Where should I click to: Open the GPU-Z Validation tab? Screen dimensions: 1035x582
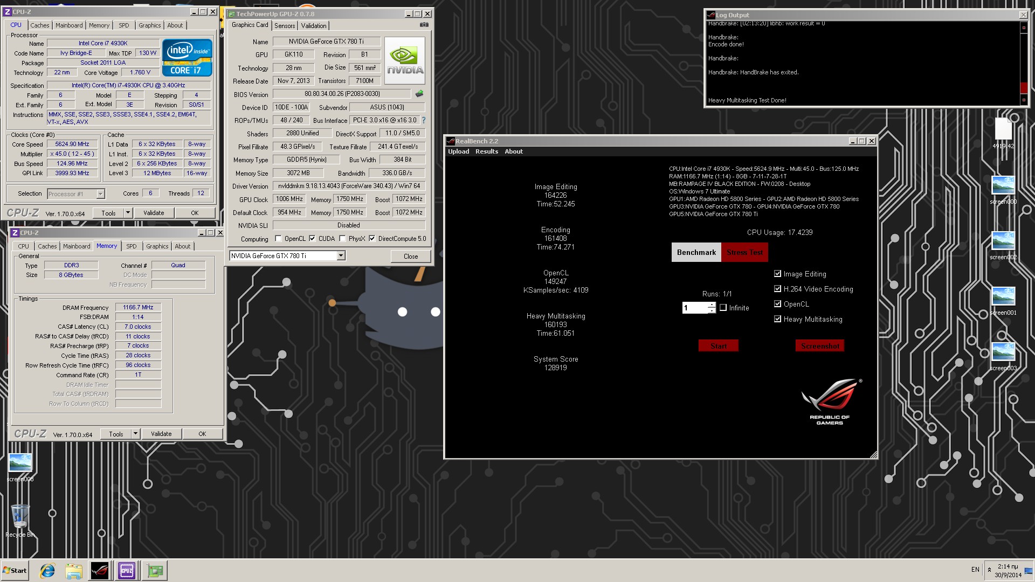pos(313,26)
